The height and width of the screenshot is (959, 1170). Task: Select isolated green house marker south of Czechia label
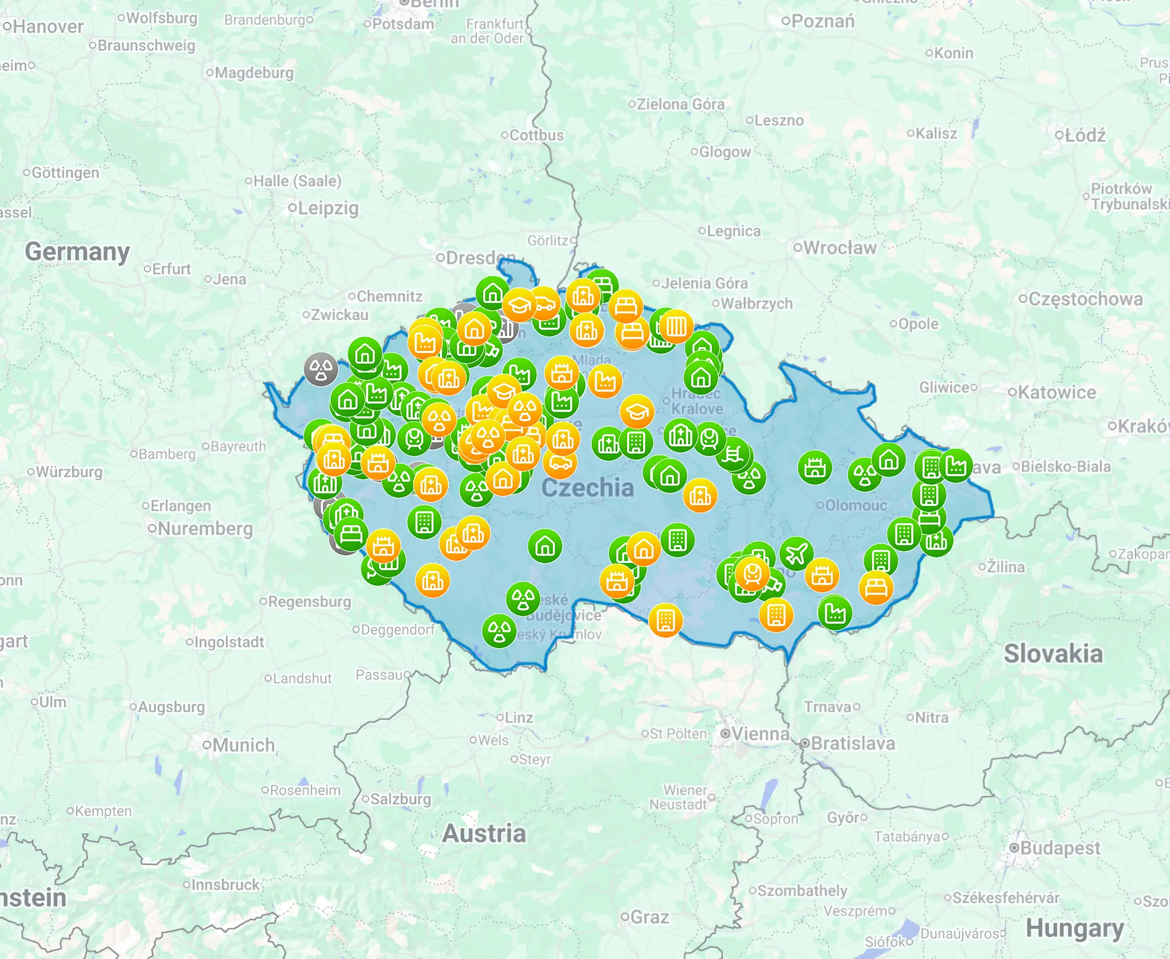545,546
